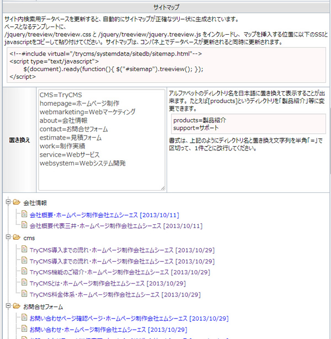Click the お問合せフォーム folder label

[43, 307]
